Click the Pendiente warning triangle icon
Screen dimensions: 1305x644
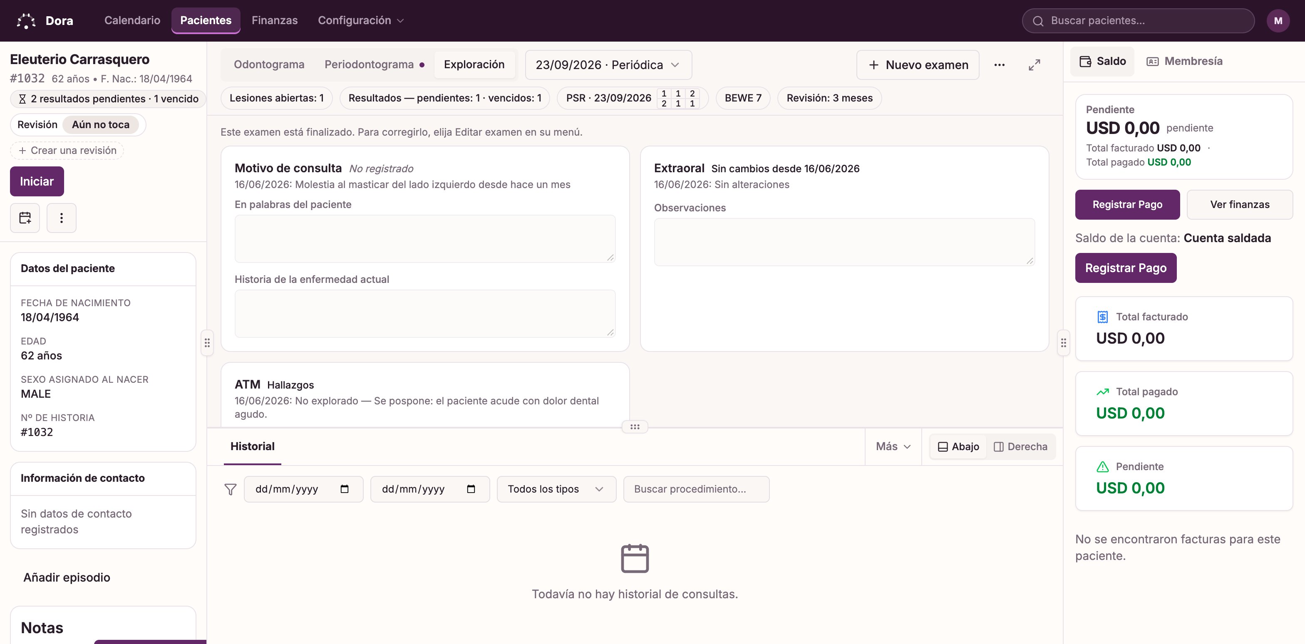tap(1102, 467)
